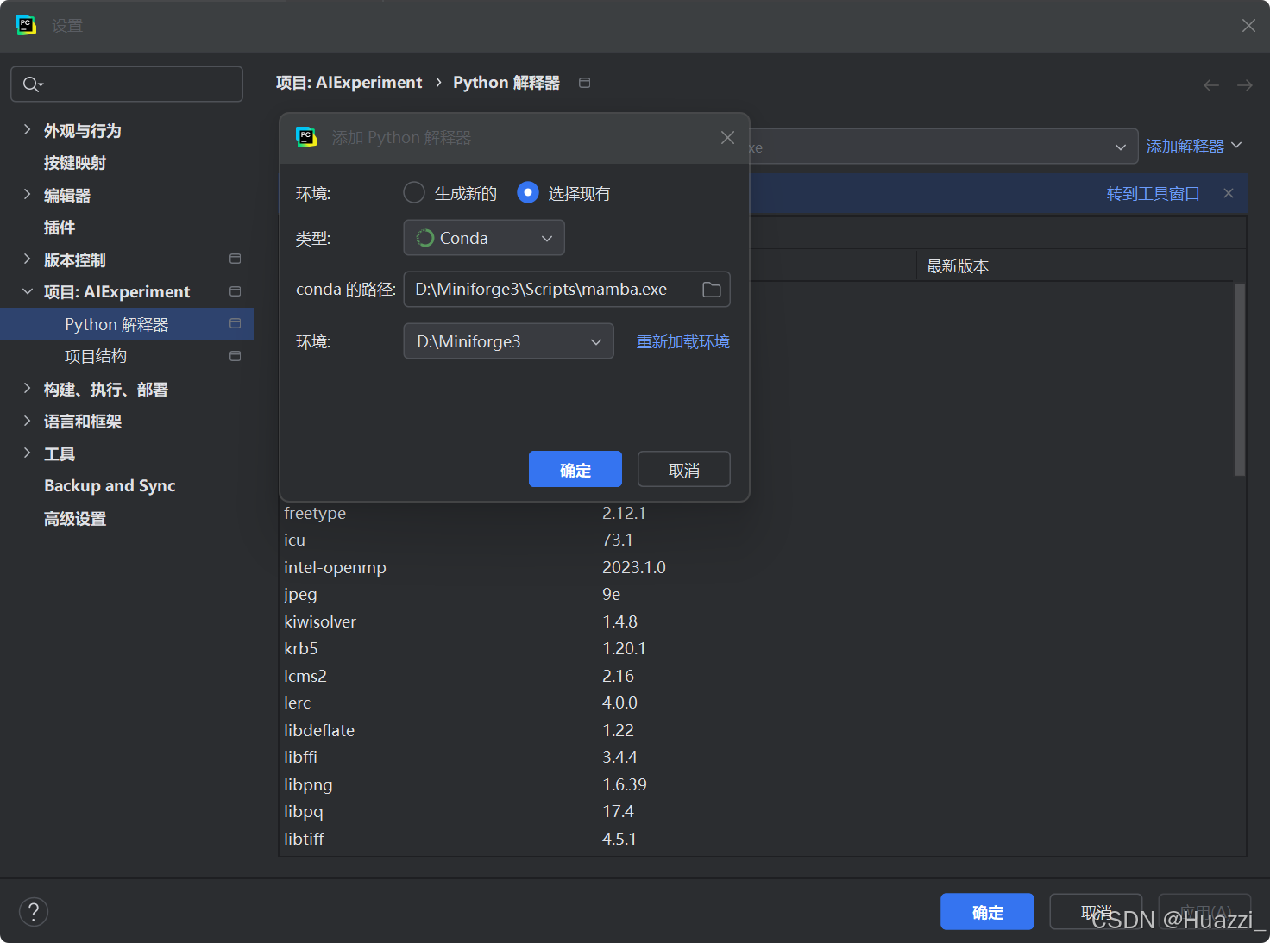The image size is (1270, 943).
Task: Click the PyCharm logo in the settings title bar
Action: [x=26, y=25]
